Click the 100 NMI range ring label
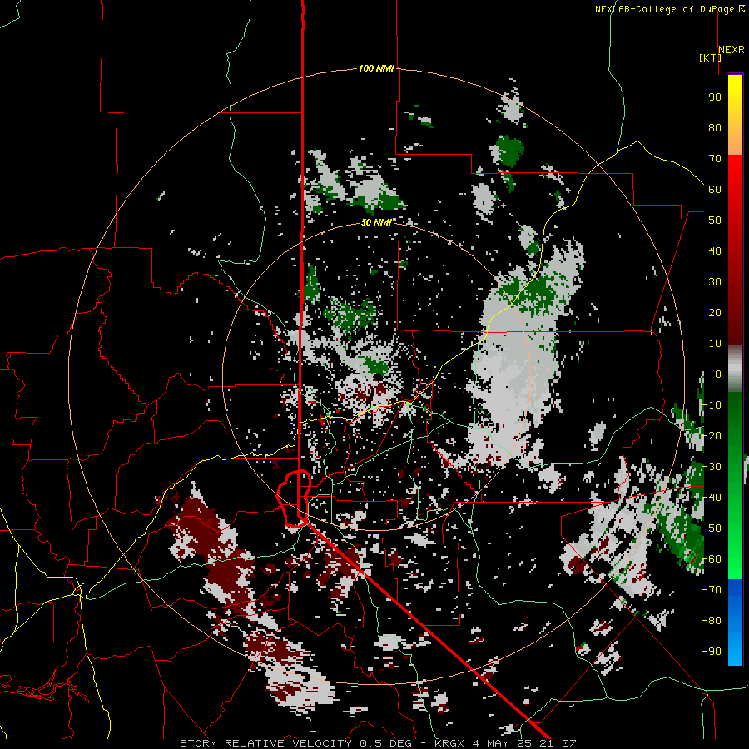Screen dimensions: 749x749 point(376,69)
